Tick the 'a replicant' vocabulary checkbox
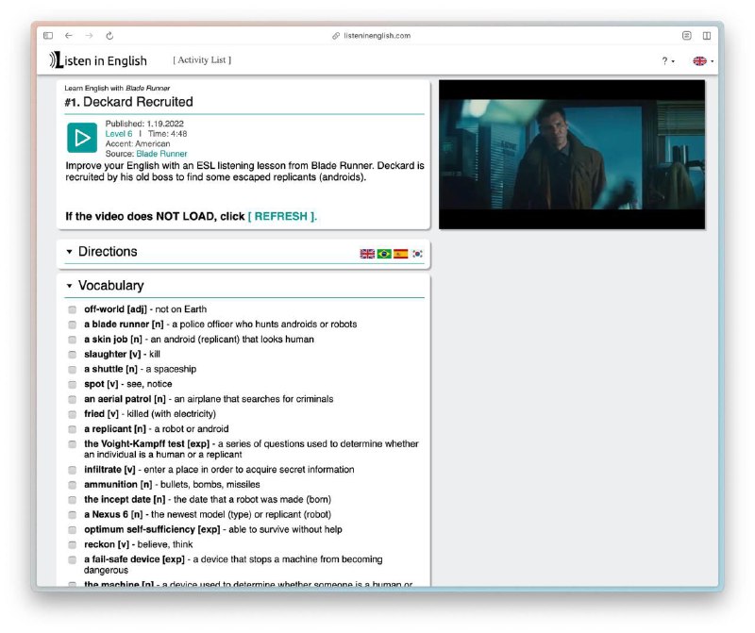The height and width of the screenshot is (633, 755). click(x=73, y=429)
